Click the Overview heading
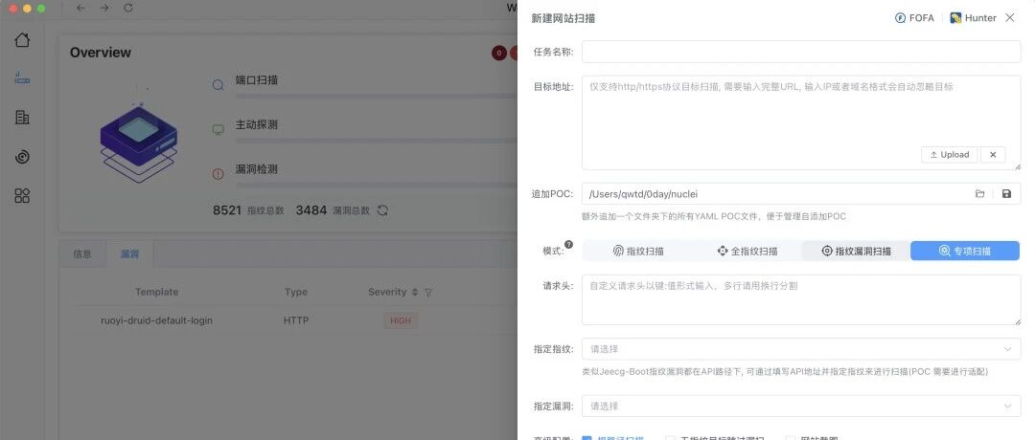The image size is (1035, 440). [x=101, y=53]
